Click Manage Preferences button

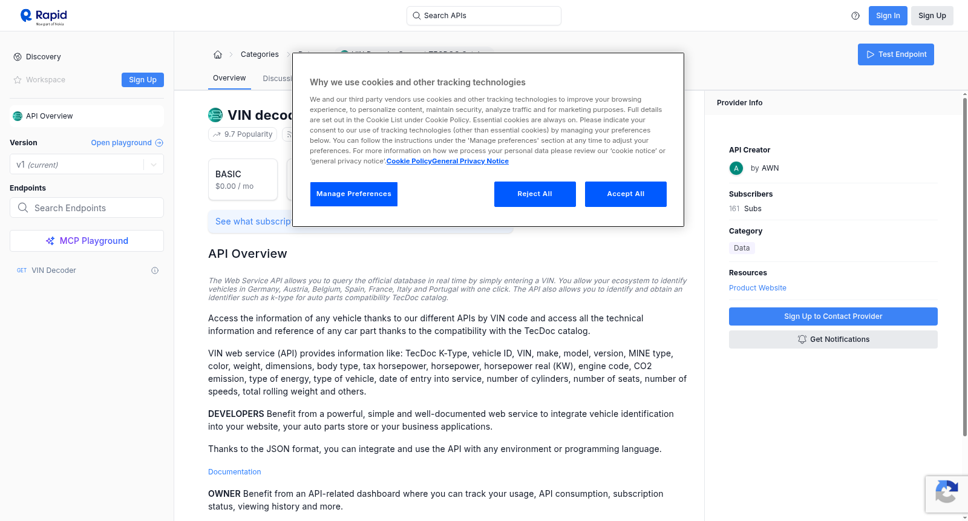(x=354, y=194)
